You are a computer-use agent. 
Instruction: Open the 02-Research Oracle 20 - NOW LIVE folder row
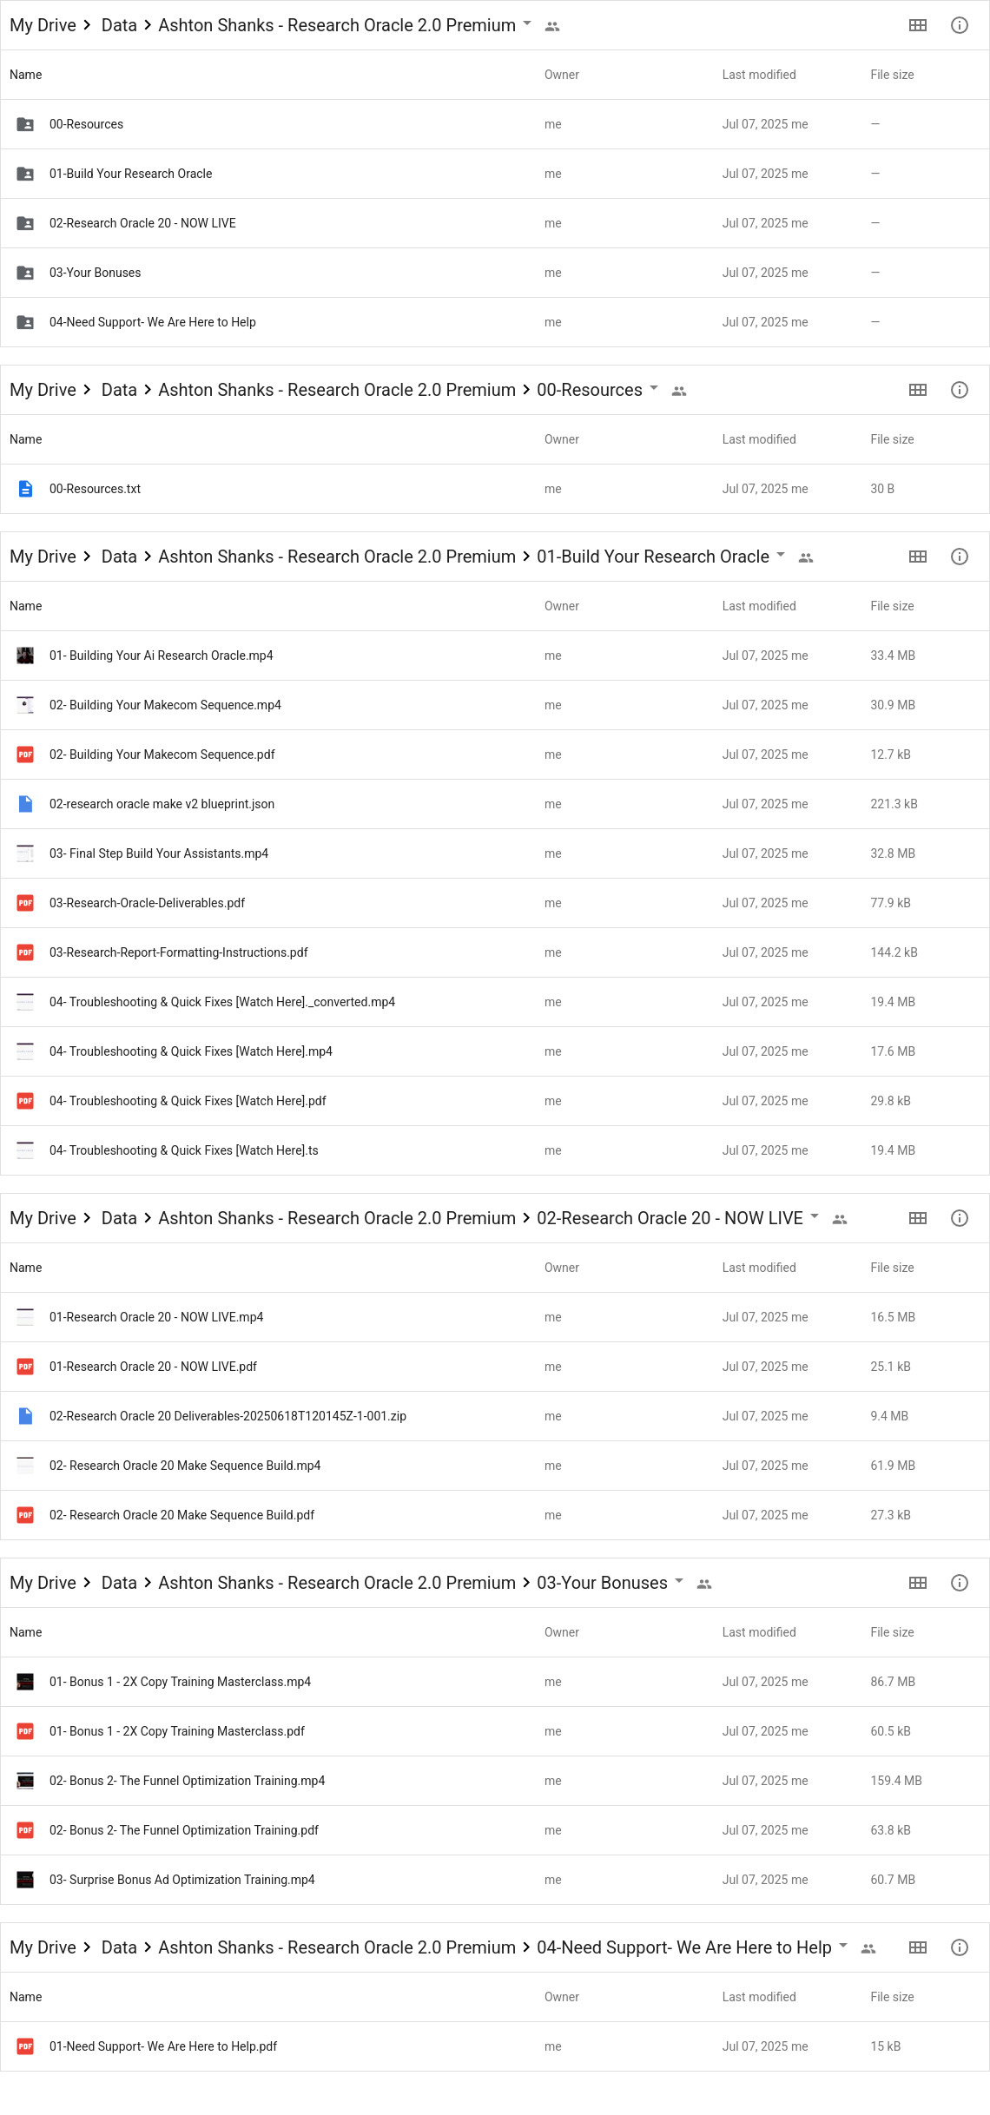pos(495,223)
